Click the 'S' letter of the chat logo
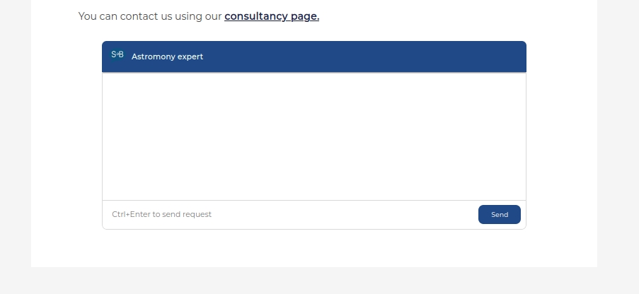The height and width of the screenshot is (294, 639). (x=113, y=54)
